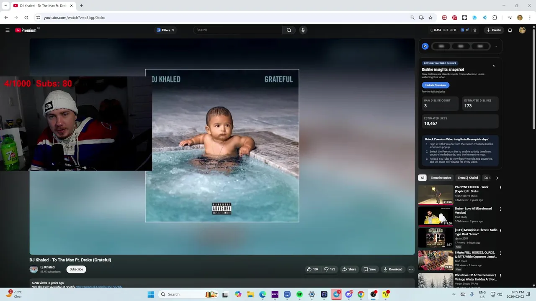Open Chrome Extensions puzzle menu
The image size is (536, 301).
[x=495, y=18]
